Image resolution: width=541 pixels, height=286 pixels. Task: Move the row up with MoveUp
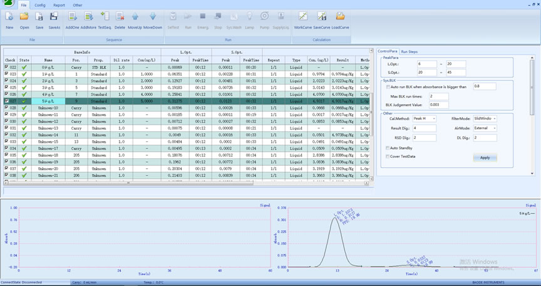[x=135, y=16]
